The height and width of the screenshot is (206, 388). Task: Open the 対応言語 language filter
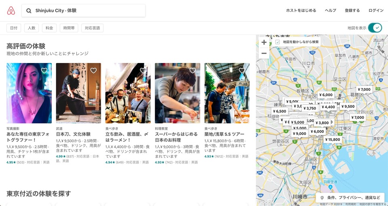pyautogui.click(x=92, y=28)
